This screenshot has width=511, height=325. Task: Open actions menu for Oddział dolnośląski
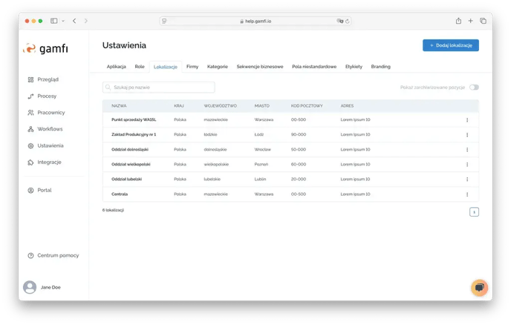467,149
